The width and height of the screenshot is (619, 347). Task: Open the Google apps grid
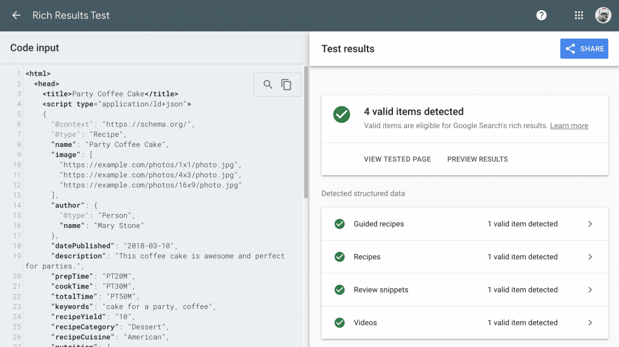pos(578,15)
